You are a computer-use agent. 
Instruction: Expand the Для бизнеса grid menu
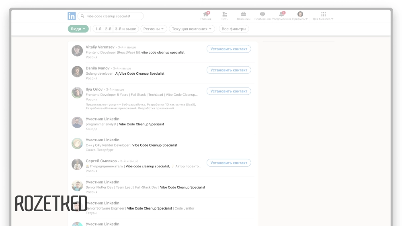pyautogui.click(x=323, y=16)
